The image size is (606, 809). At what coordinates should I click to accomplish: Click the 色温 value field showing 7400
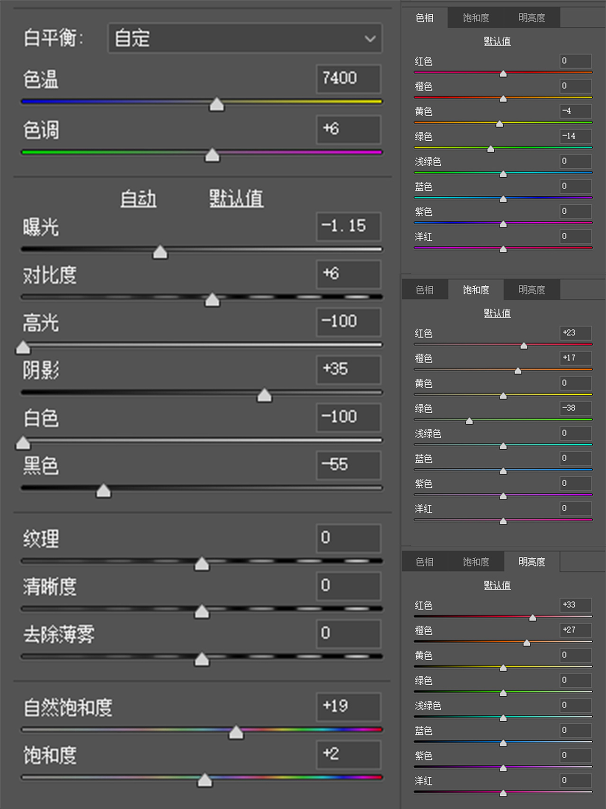(348, 79)
